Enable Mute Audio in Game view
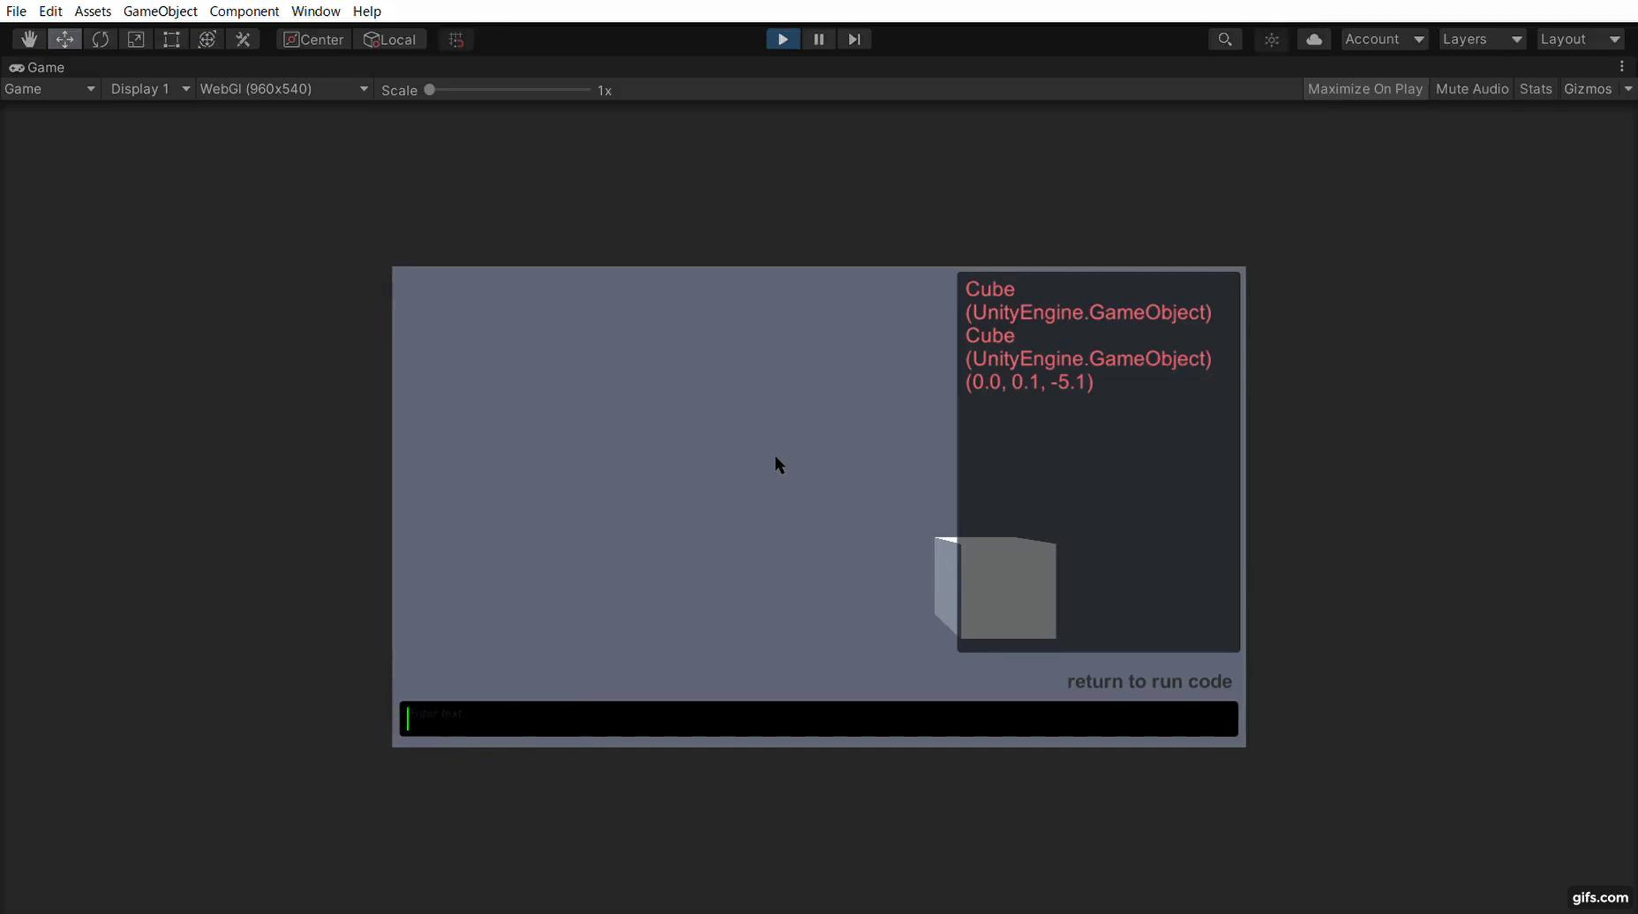Image resolution: width=1638 pixels, height=914 pixels. 1471,88
